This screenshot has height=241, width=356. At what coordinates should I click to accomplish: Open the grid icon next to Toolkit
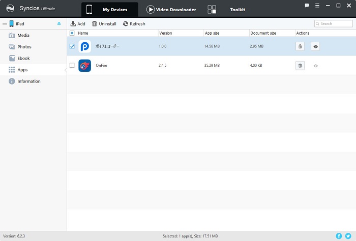pyautogui.click(x=212, y=10)
